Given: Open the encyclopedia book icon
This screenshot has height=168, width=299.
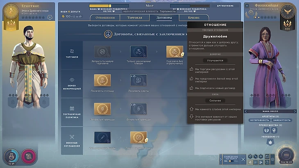Looking at the screenshot, I should pos(267,157).
